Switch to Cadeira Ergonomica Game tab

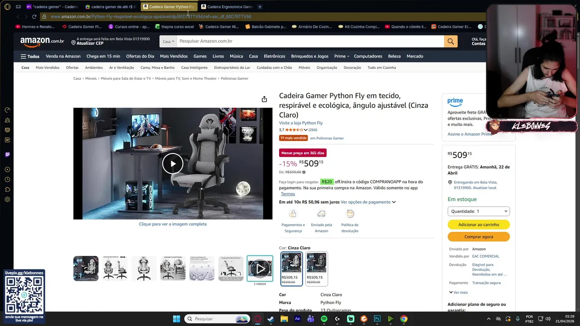pos(227,7)
